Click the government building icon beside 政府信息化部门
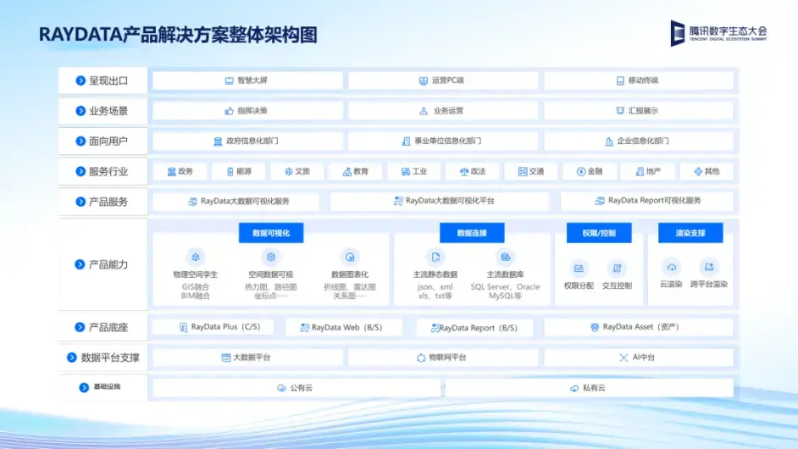This screenshot has width=798, height=449. point(218,141)
